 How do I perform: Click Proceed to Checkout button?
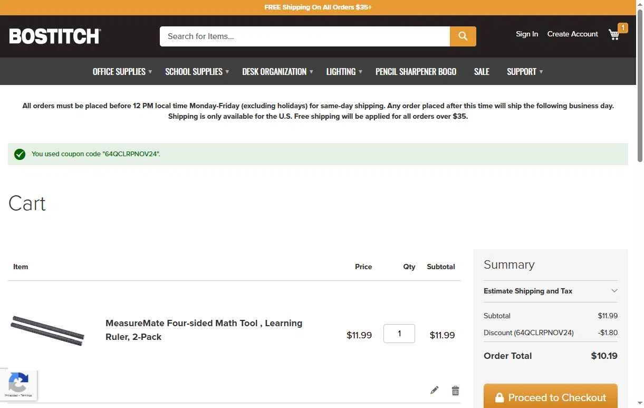click(x=551, y=397)
